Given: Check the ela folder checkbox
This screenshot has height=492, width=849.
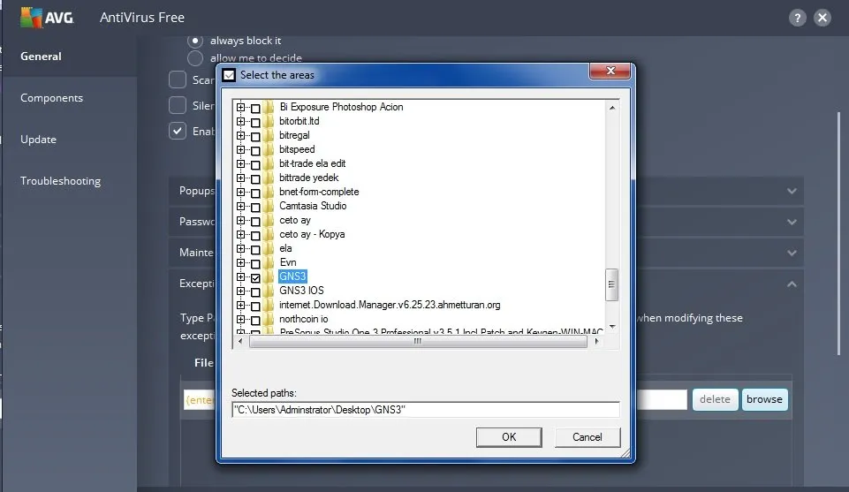Looking at the screenshot, I should coord(255,249).
